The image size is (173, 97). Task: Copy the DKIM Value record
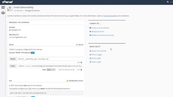[x=79, y=70]
